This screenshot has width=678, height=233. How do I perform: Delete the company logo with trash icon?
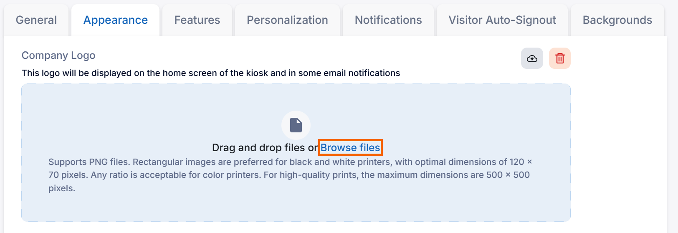[x=559, y=58]
